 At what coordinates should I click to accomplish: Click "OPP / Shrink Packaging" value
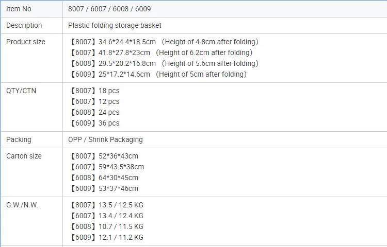(x=105, y=139)
